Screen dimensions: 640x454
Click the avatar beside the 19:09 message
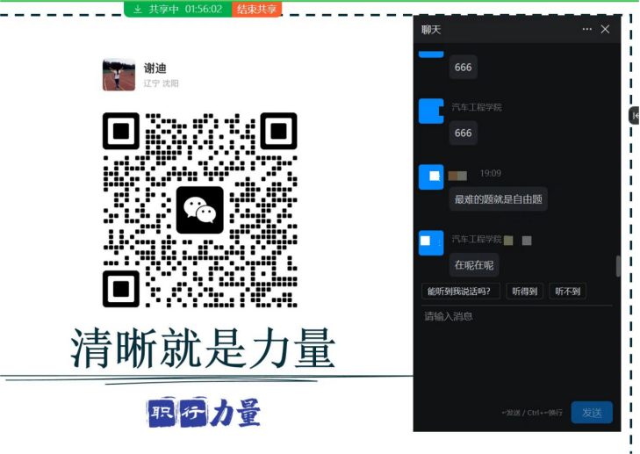click(x=431, y=177)
